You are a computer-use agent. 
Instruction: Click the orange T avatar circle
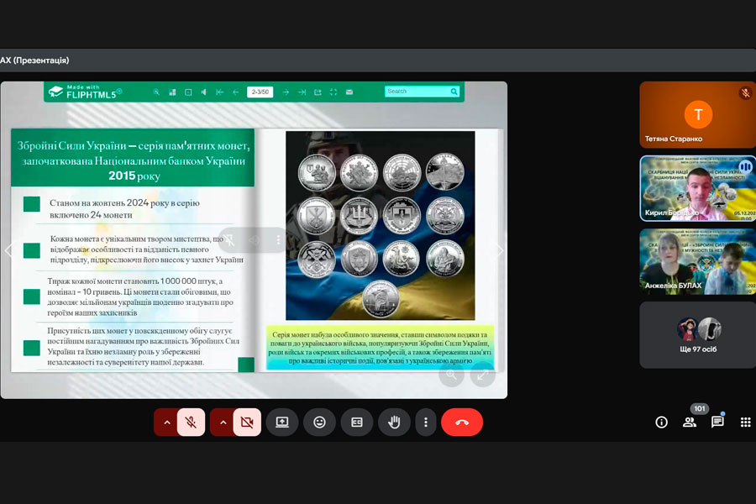point(698,115)
